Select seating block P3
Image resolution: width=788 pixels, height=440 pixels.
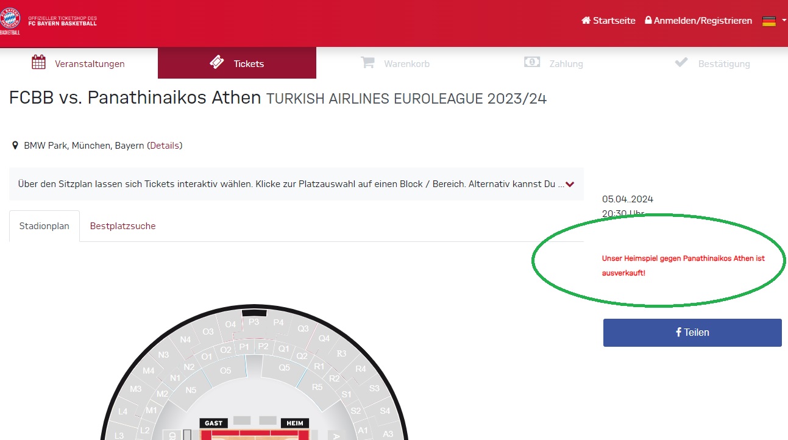(254, 321)
